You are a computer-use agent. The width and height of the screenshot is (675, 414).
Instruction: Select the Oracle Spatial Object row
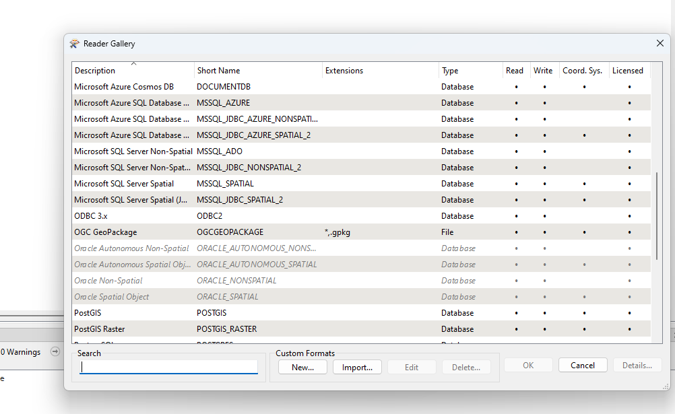click(x=361, y=296)
